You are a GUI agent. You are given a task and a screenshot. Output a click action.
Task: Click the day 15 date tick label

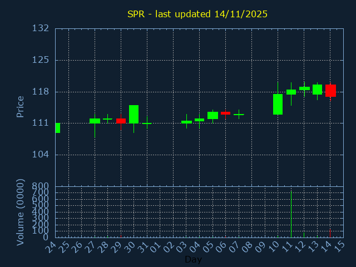340,248
